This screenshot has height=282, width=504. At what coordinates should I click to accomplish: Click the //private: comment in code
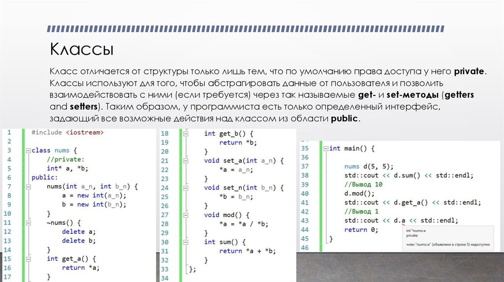click(x=65, y=160)
